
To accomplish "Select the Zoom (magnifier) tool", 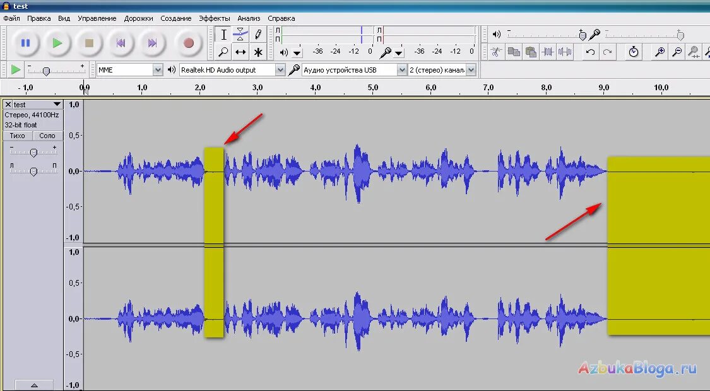I will tap(223, 52).
